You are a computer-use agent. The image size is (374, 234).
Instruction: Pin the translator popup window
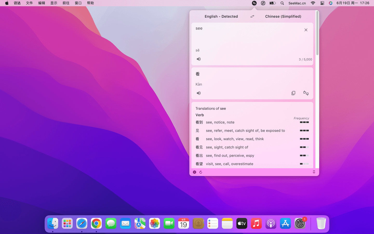tap(314, 172)
